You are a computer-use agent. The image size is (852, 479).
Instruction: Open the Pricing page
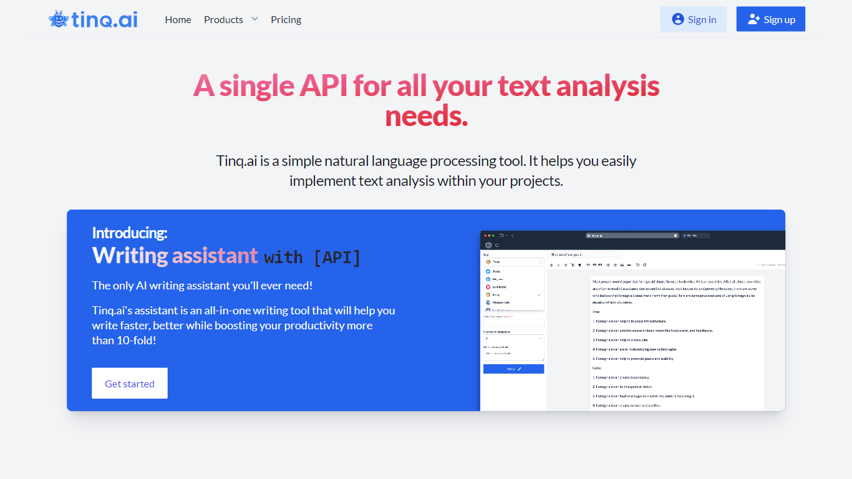click(286, 19)
